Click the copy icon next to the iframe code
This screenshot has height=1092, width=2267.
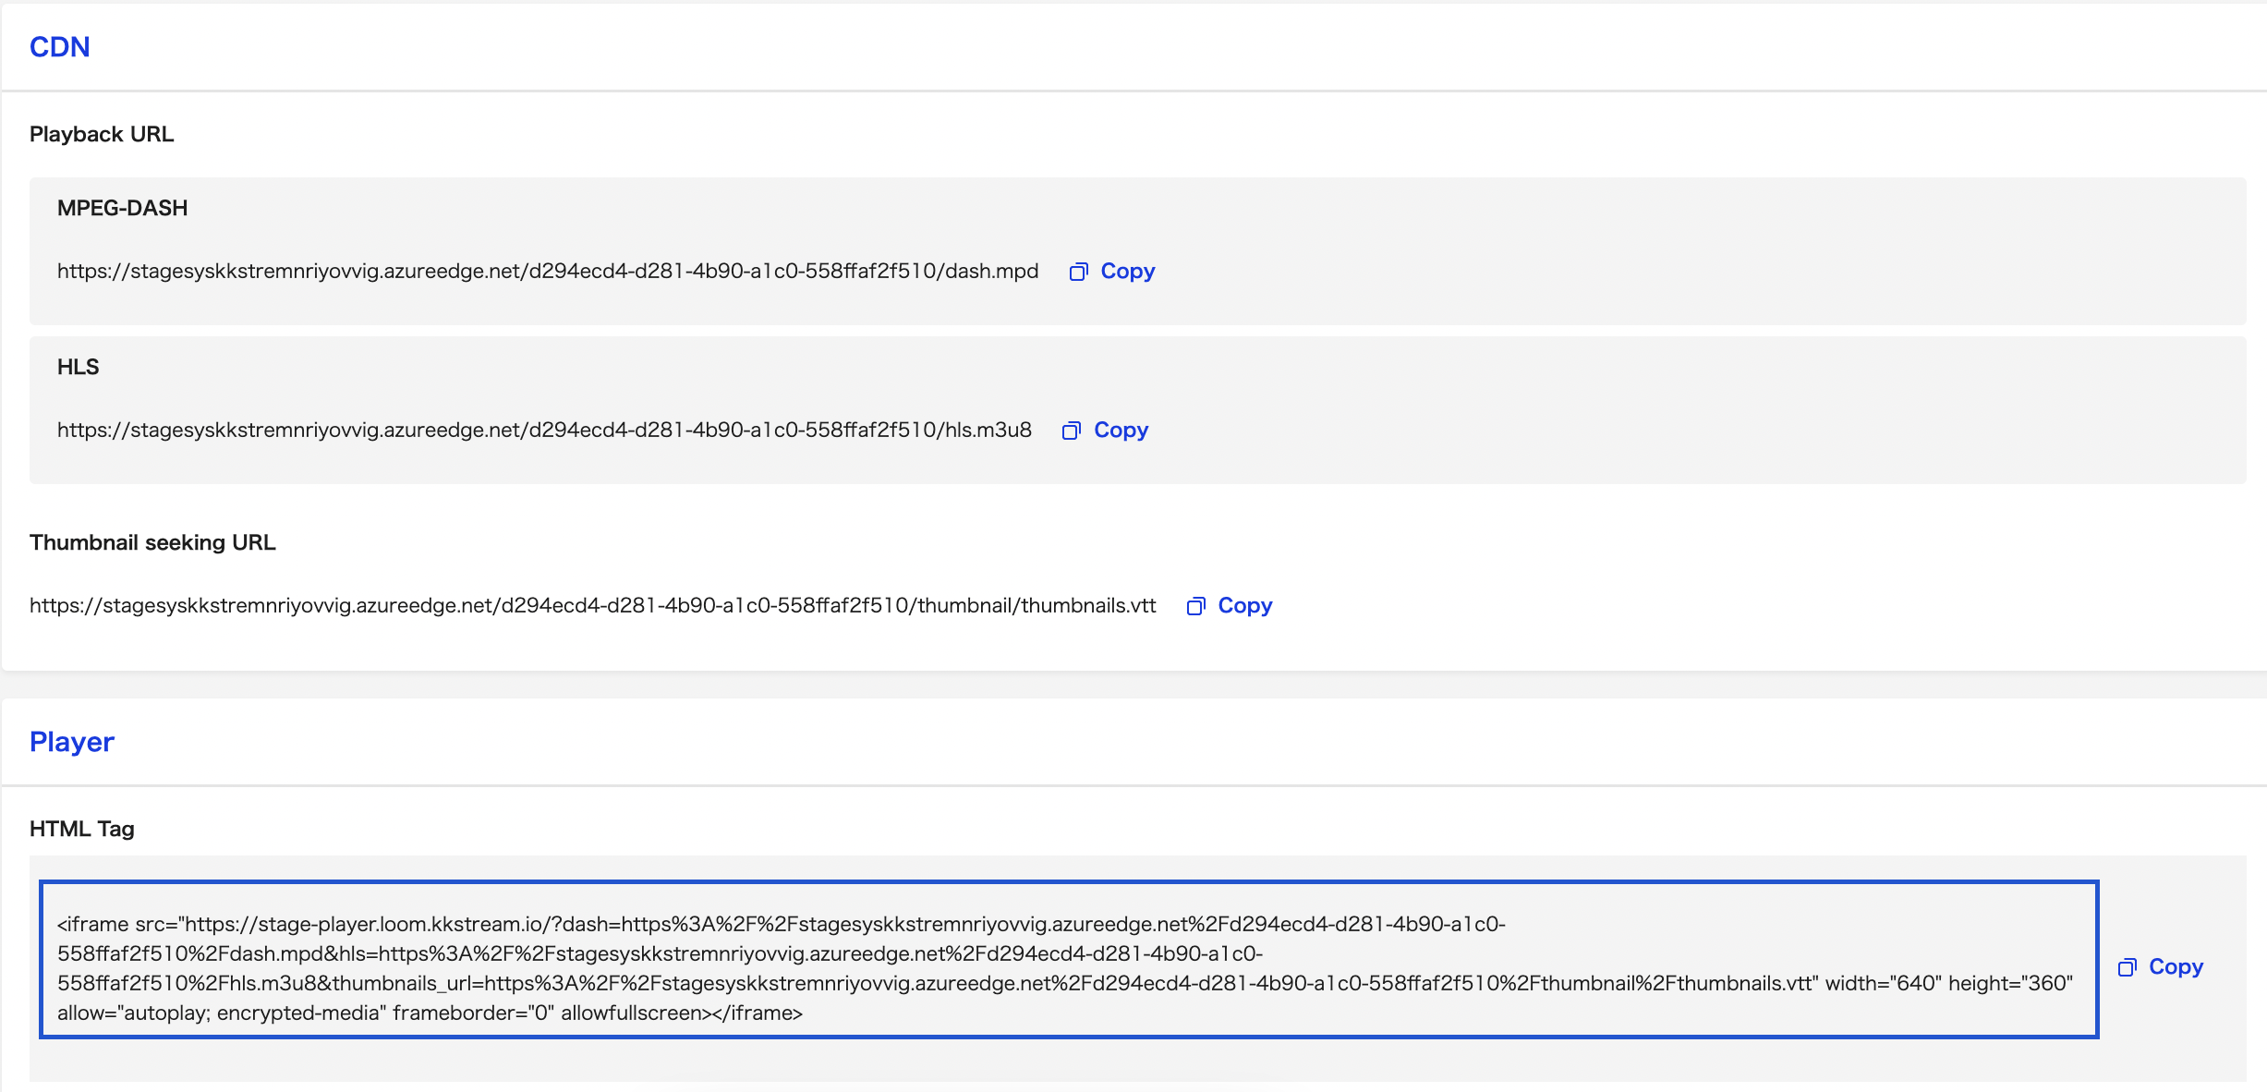coord(2127,967)
